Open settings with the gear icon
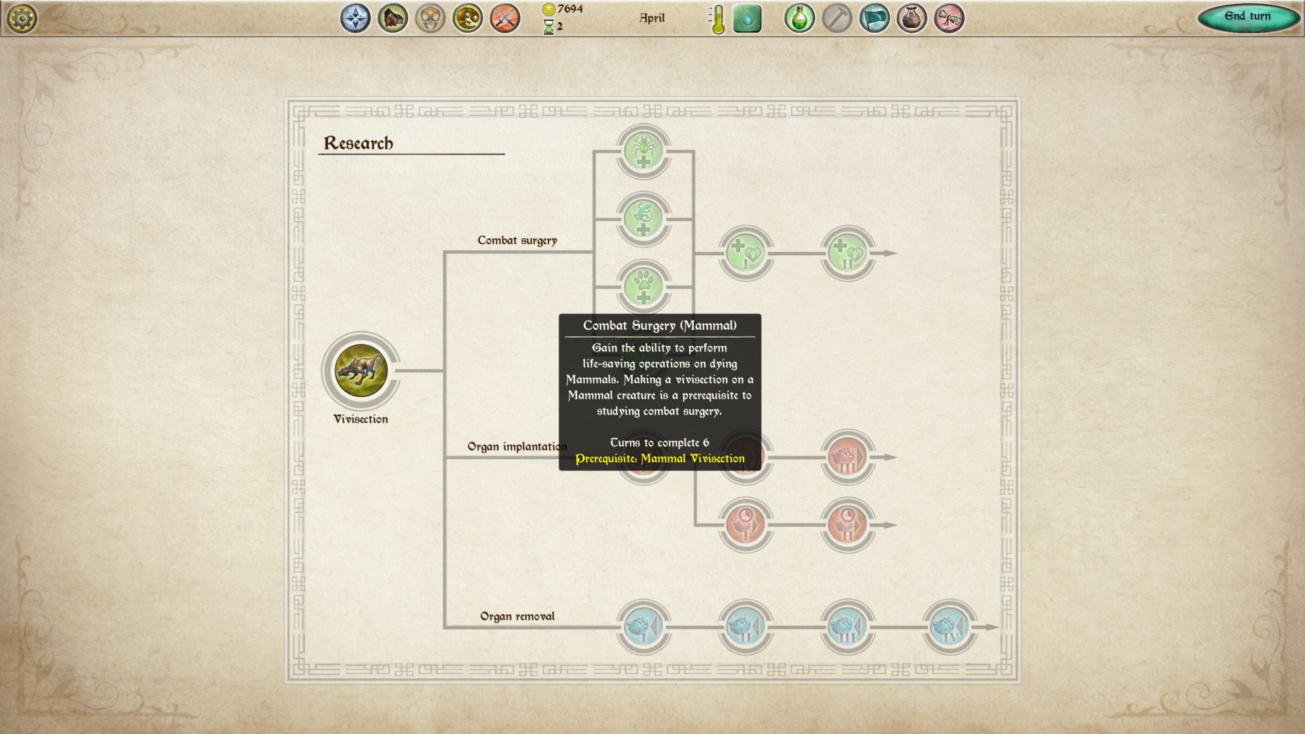The image size is (1305, 734). (22, 18)
